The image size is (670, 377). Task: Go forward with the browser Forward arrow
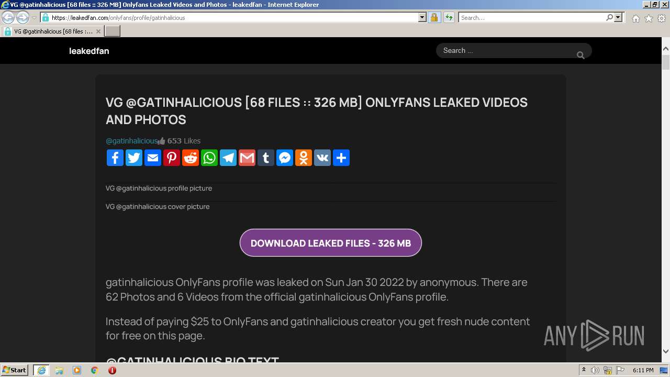point(23,18)
